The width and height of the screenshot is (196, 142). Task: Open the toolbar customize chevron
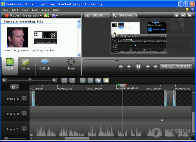tap(61, 16)
